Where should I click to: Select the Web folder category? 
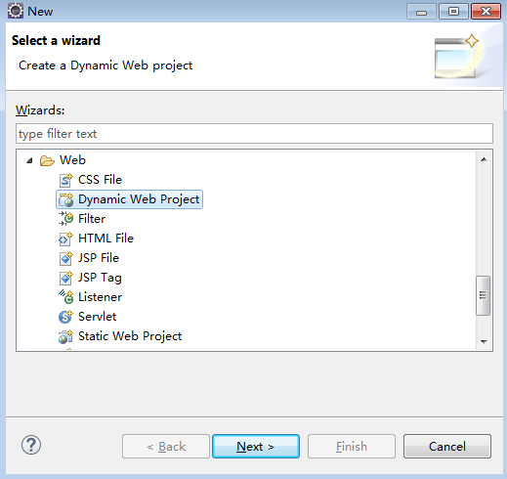tap(72, 160)
